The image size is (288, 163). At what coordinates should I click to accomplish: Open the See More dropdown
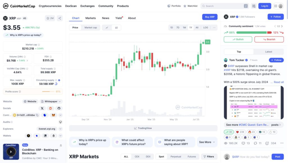click(x=207, y=142)
